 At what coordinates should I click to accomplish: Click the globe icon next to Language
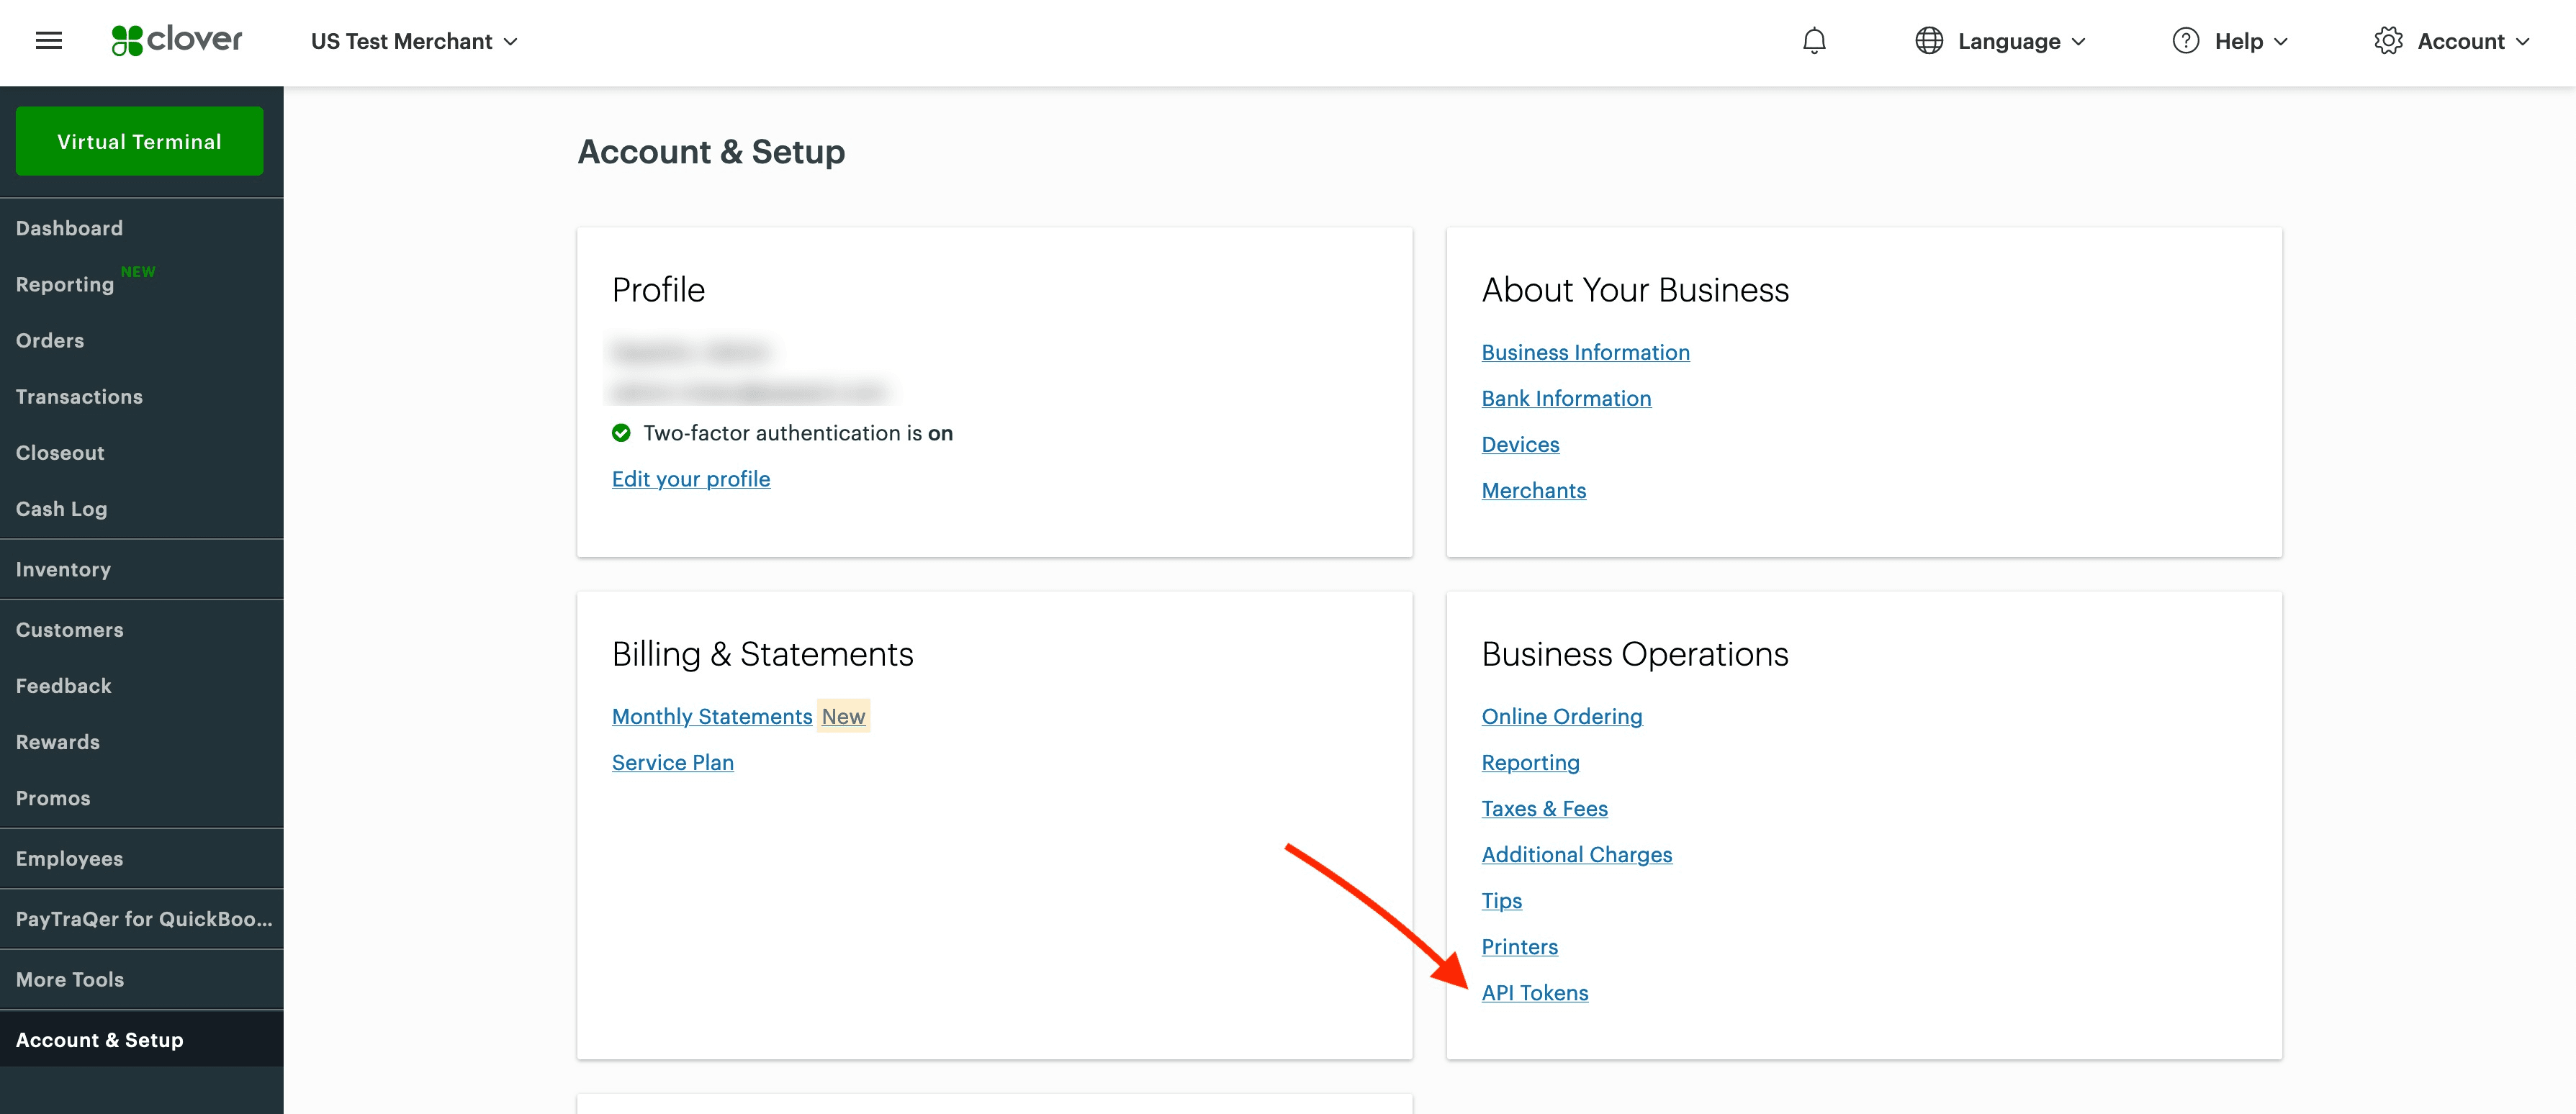(x=1929, y=41)
